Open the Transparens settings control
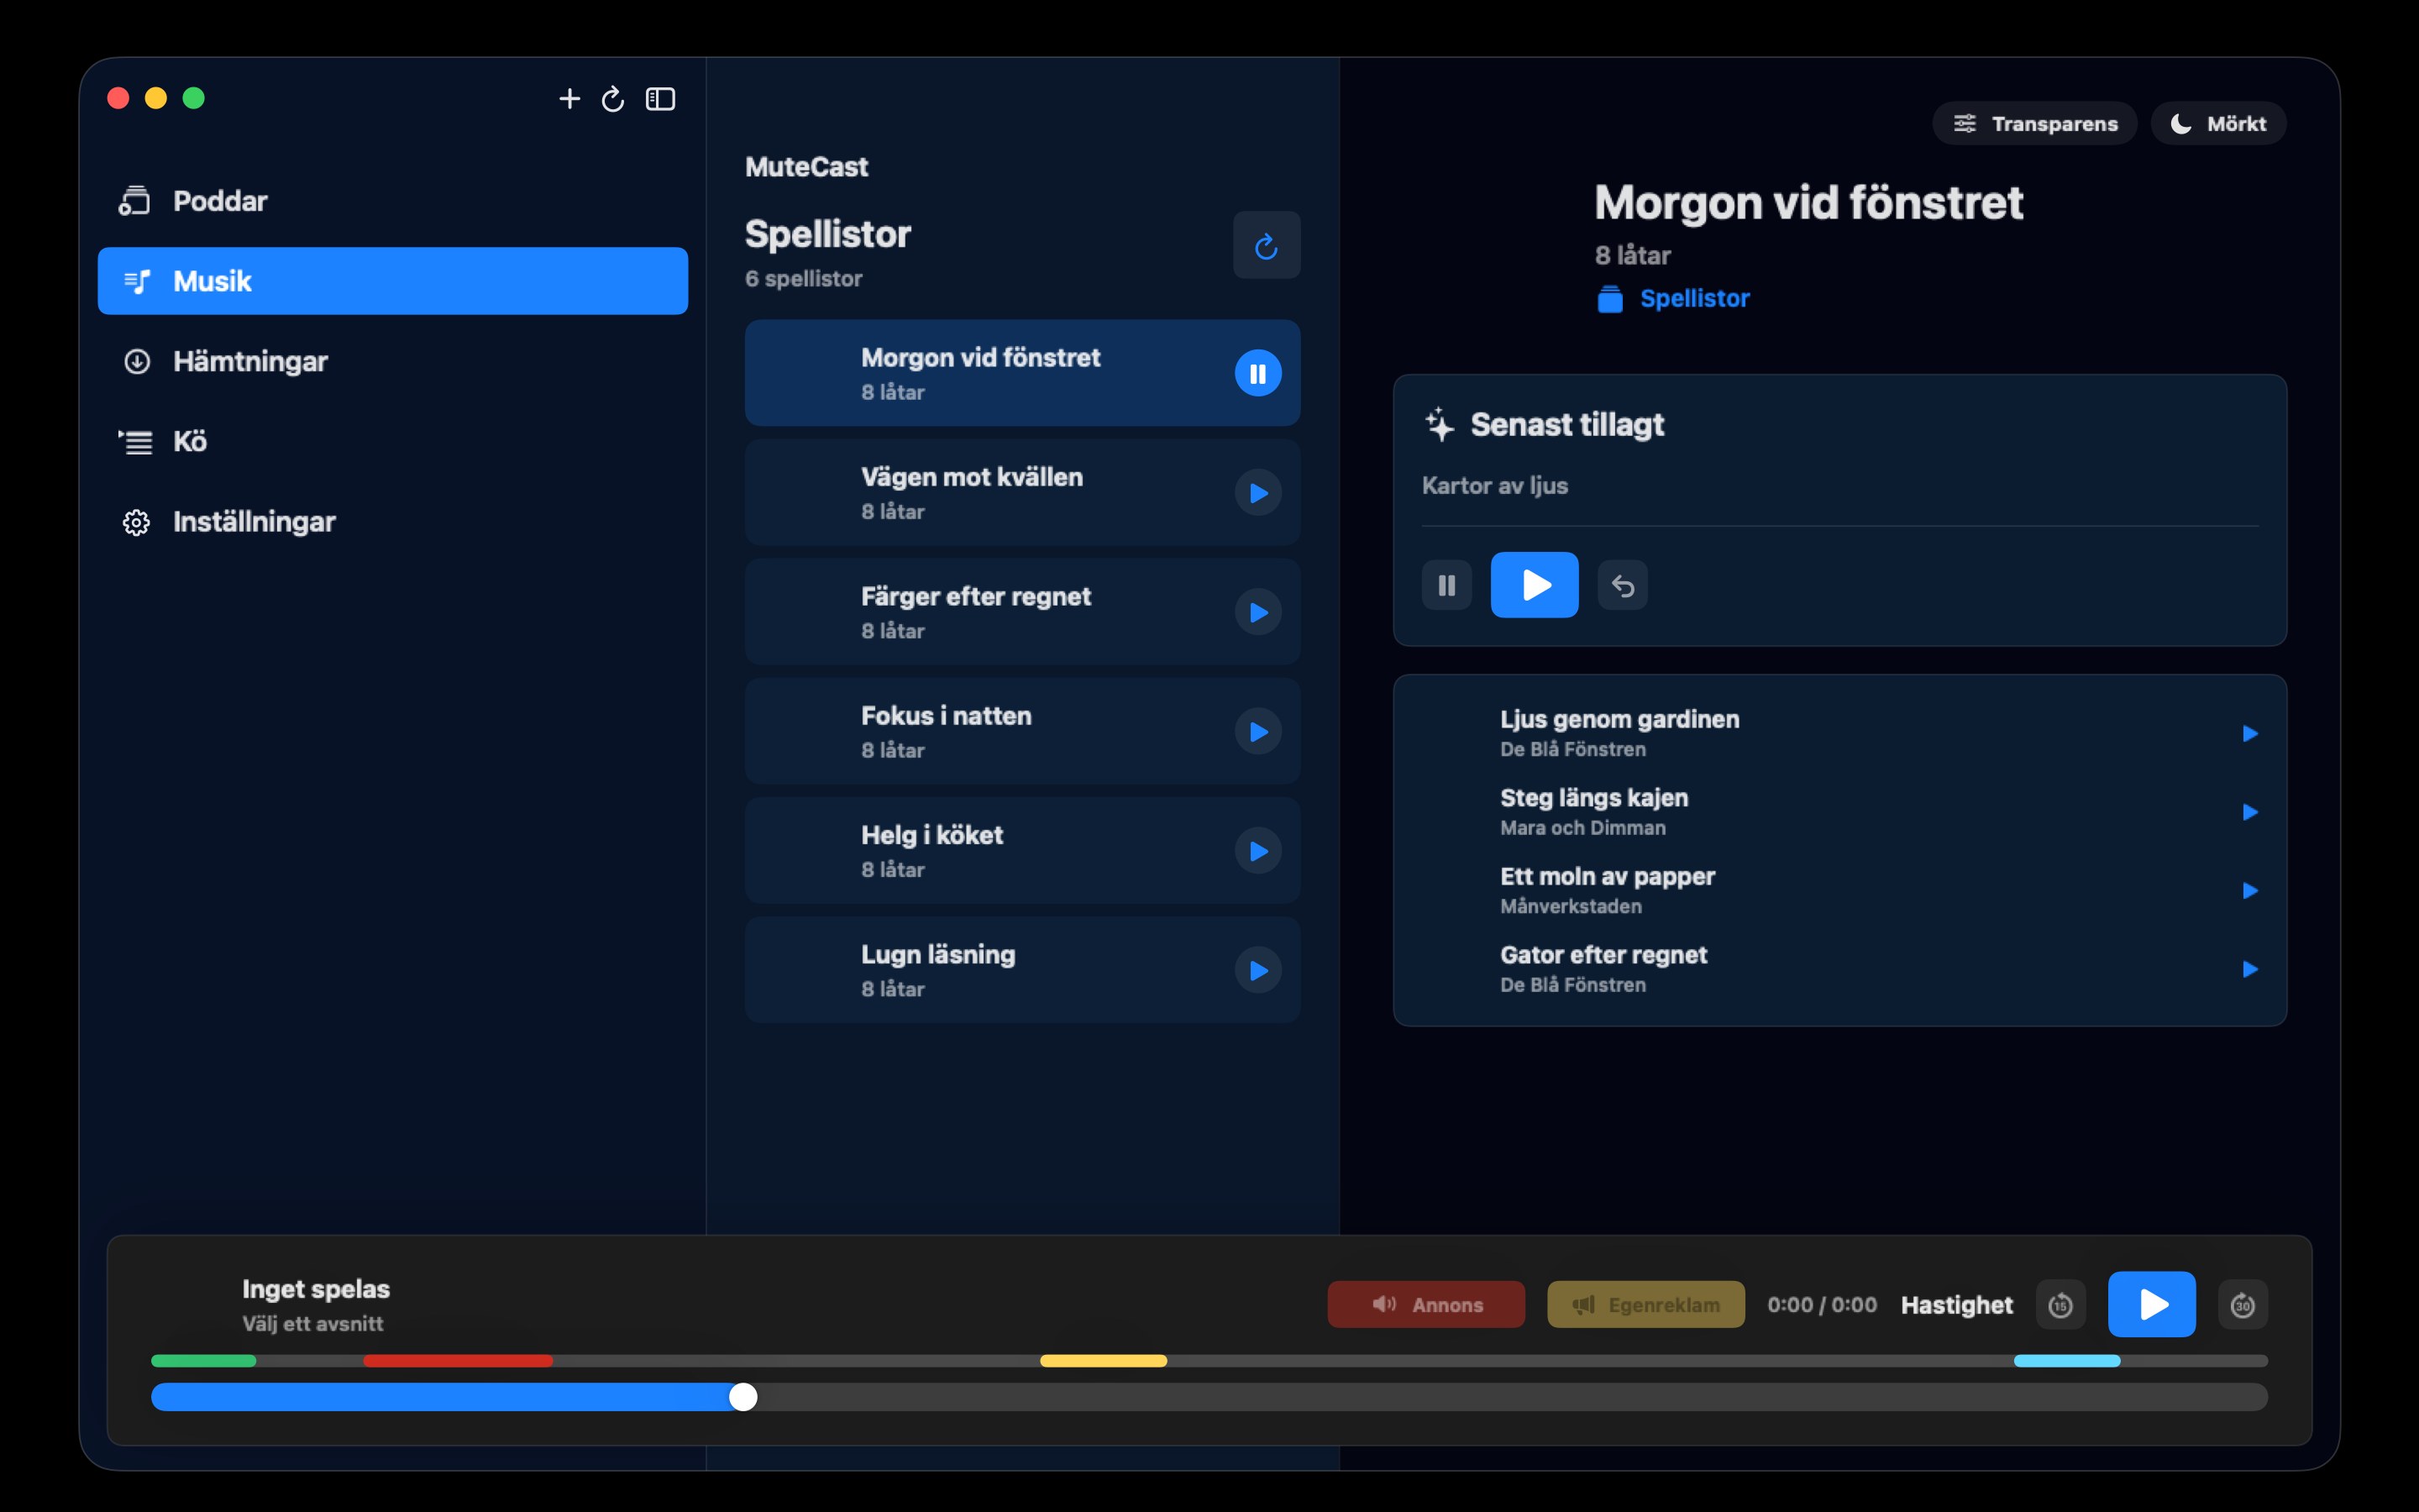Screen dimensions: 2419x1512 [2034, 123]
